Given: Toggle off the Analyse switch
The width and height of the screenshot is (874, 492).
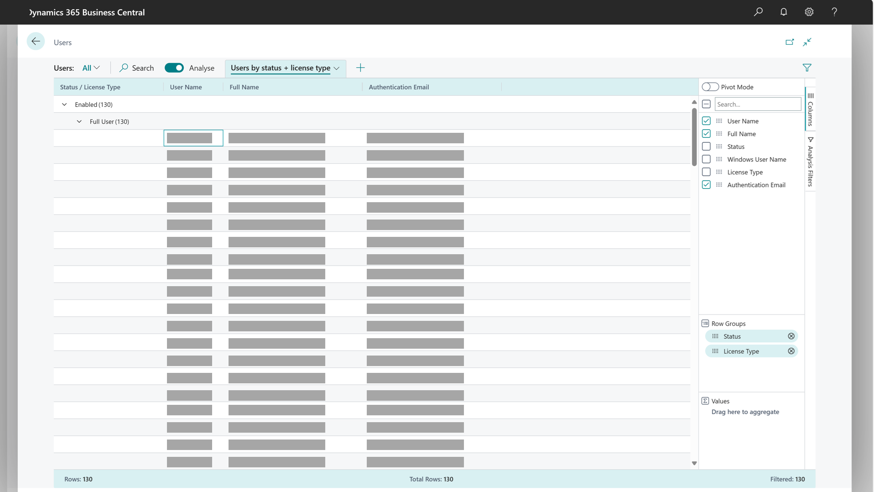Looking at the screenshot, I should tap(174, 68).
